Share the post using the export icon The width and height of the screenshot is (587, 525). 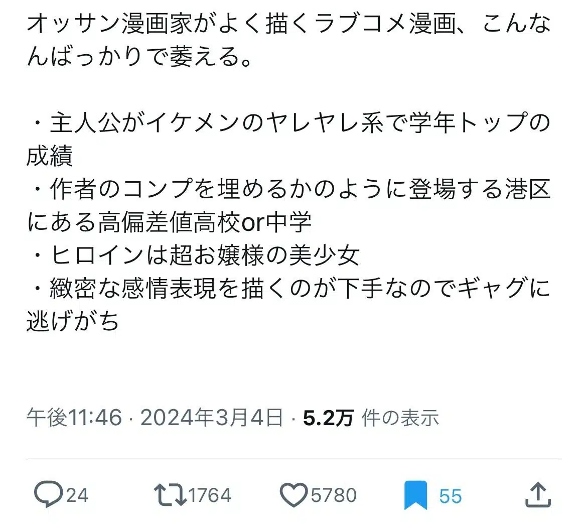pos(538,494)
